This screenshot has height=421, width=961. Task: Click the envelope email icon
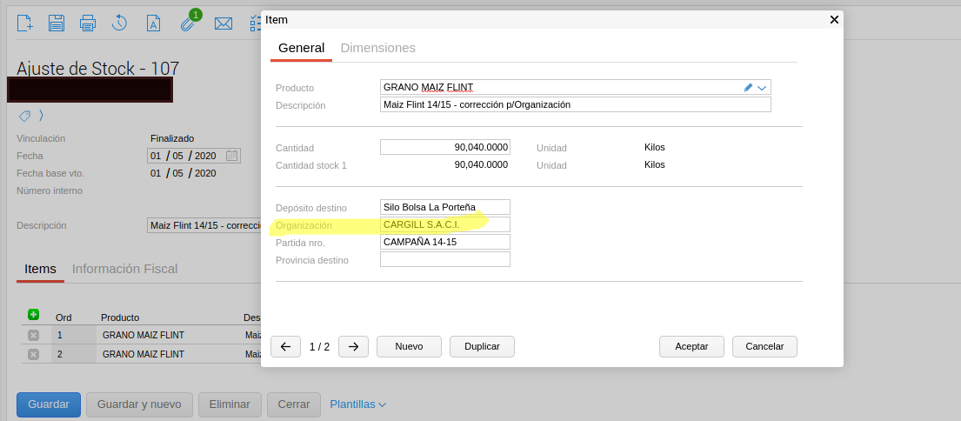tap(224, 23)
